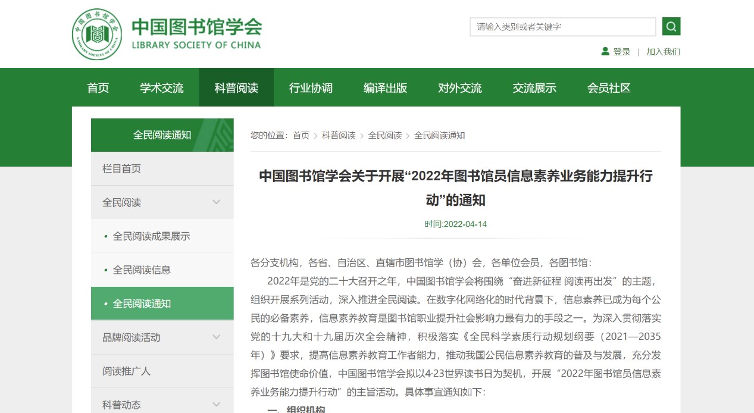Viewport: 754px width, 413px height.
Task: Expand the 科普动态 sidebar chevron
Action: click(217, 405)
